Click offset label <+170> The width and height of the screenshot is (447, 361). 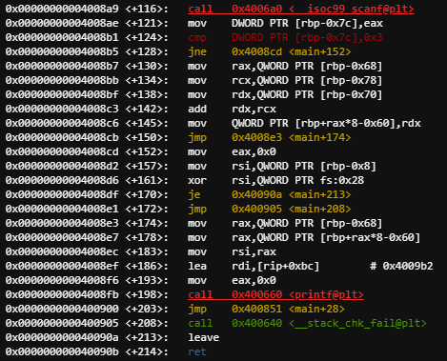tap(147, 194)
